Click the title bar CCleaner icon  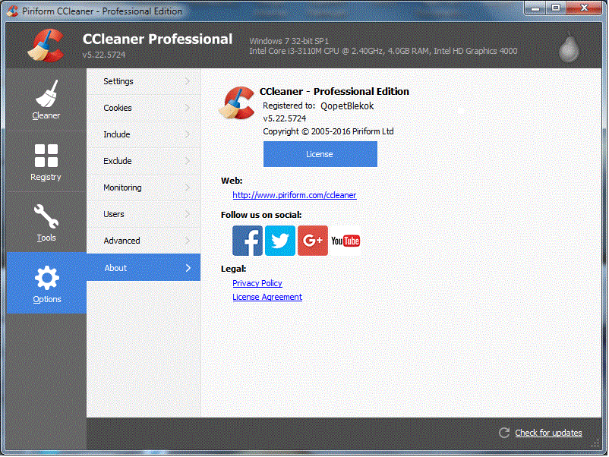click(x=12, y=11)
